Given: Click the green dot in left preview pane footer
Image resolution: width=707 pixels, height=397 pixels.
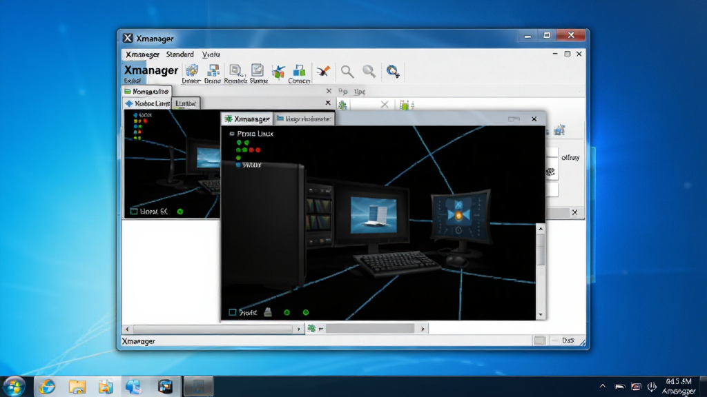Looking at the screenshot, I should (180, 212).
